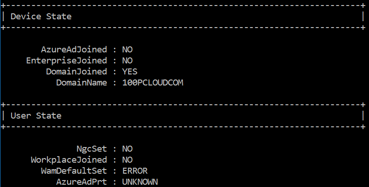Screen dimensions: 369x187
Task: Click the dashed line directly below User State
Action: pos(184,127)
